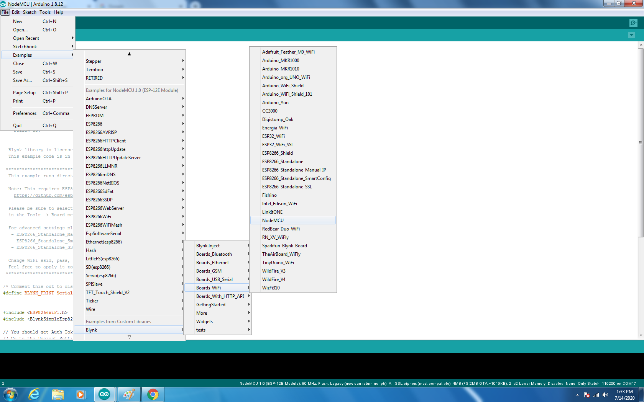The height and width of the screenshot is (402, 644).
Task: Load the WizFi310 example
Action: click(293, 288)
